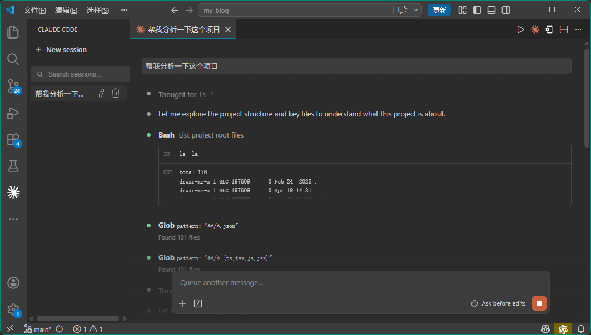Open the Testing flask view

[x=13, y=166]
